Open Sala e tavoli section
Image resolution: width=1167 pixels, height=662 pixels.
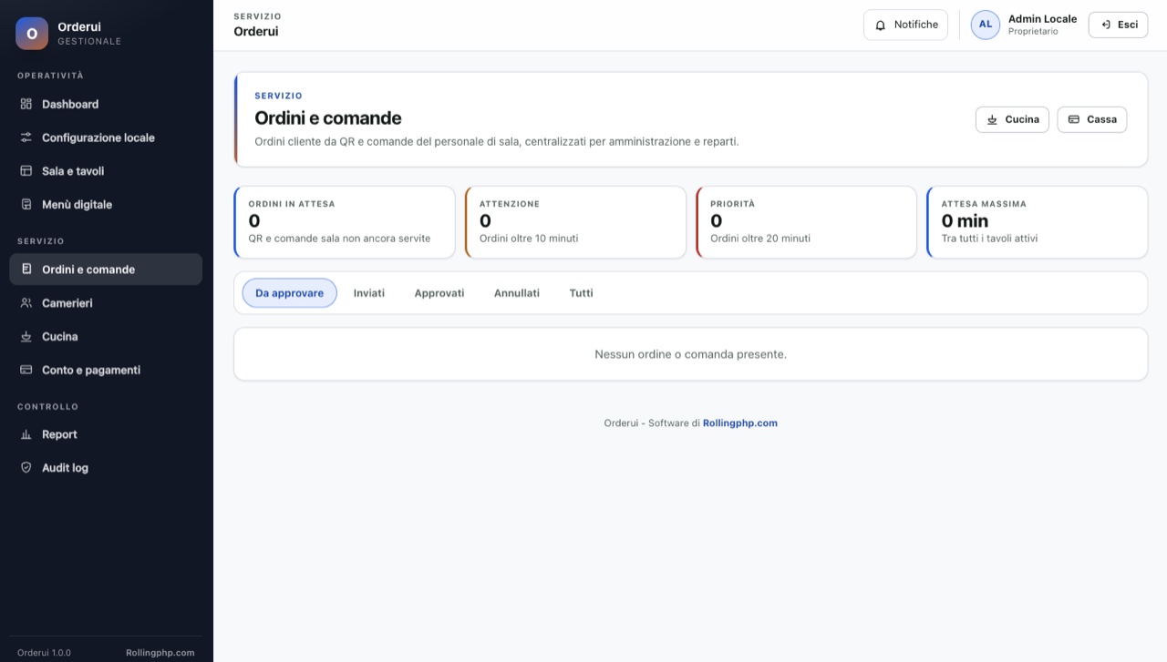106,171
